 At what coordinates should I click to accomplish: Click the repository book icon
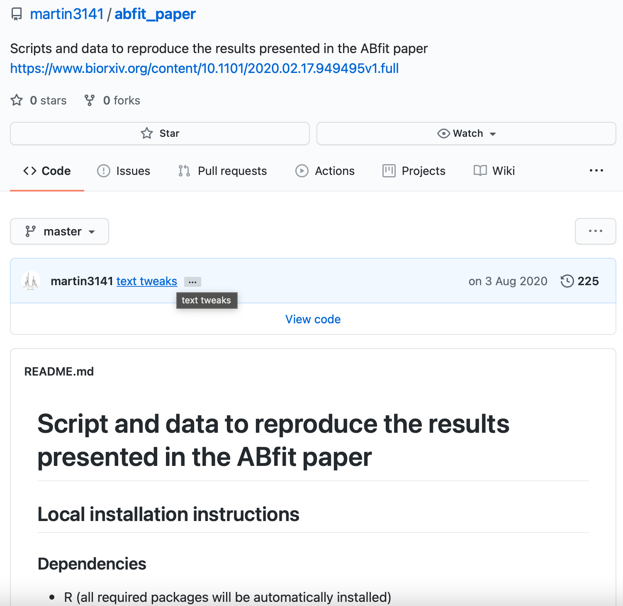(x=17, y=15)
